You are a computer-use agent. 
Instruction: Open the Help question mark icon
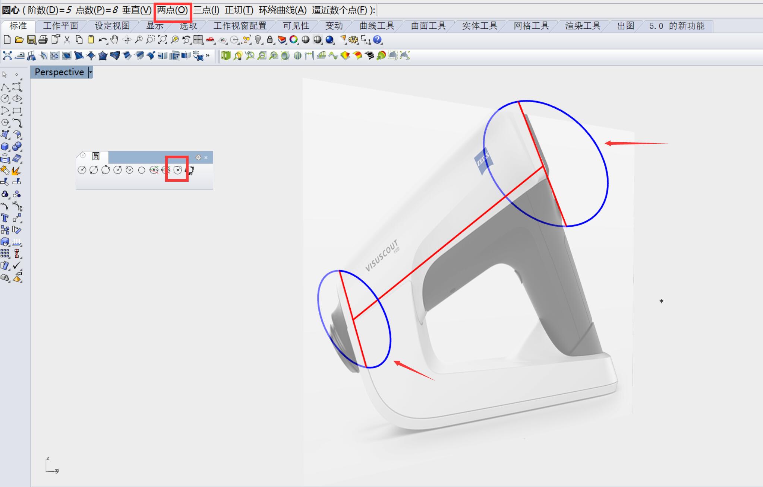377,40
